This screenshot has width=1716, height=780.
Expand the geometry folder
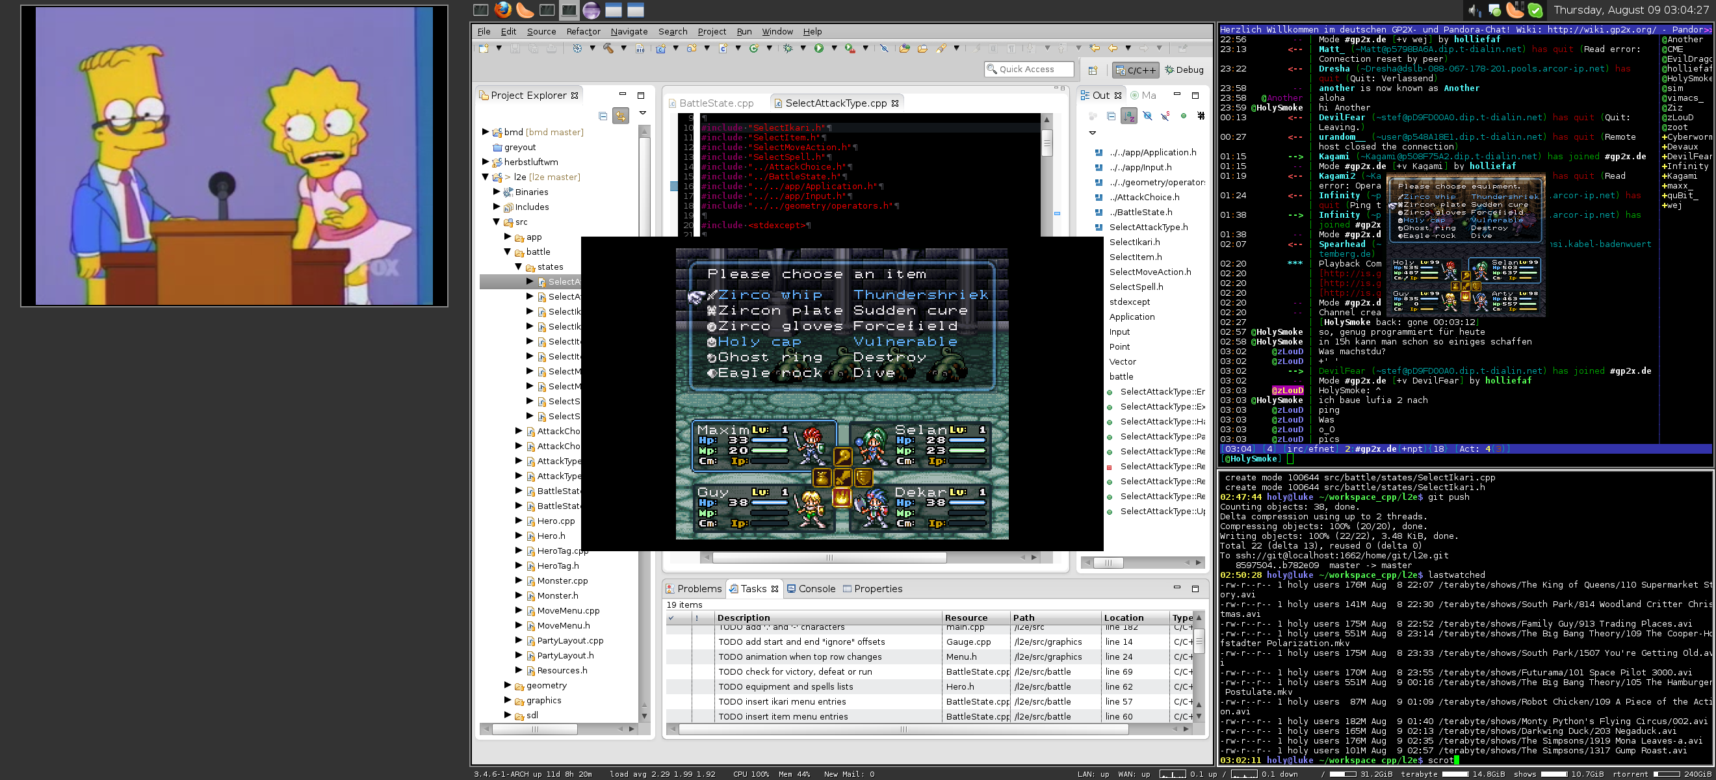tap(508, 684)
